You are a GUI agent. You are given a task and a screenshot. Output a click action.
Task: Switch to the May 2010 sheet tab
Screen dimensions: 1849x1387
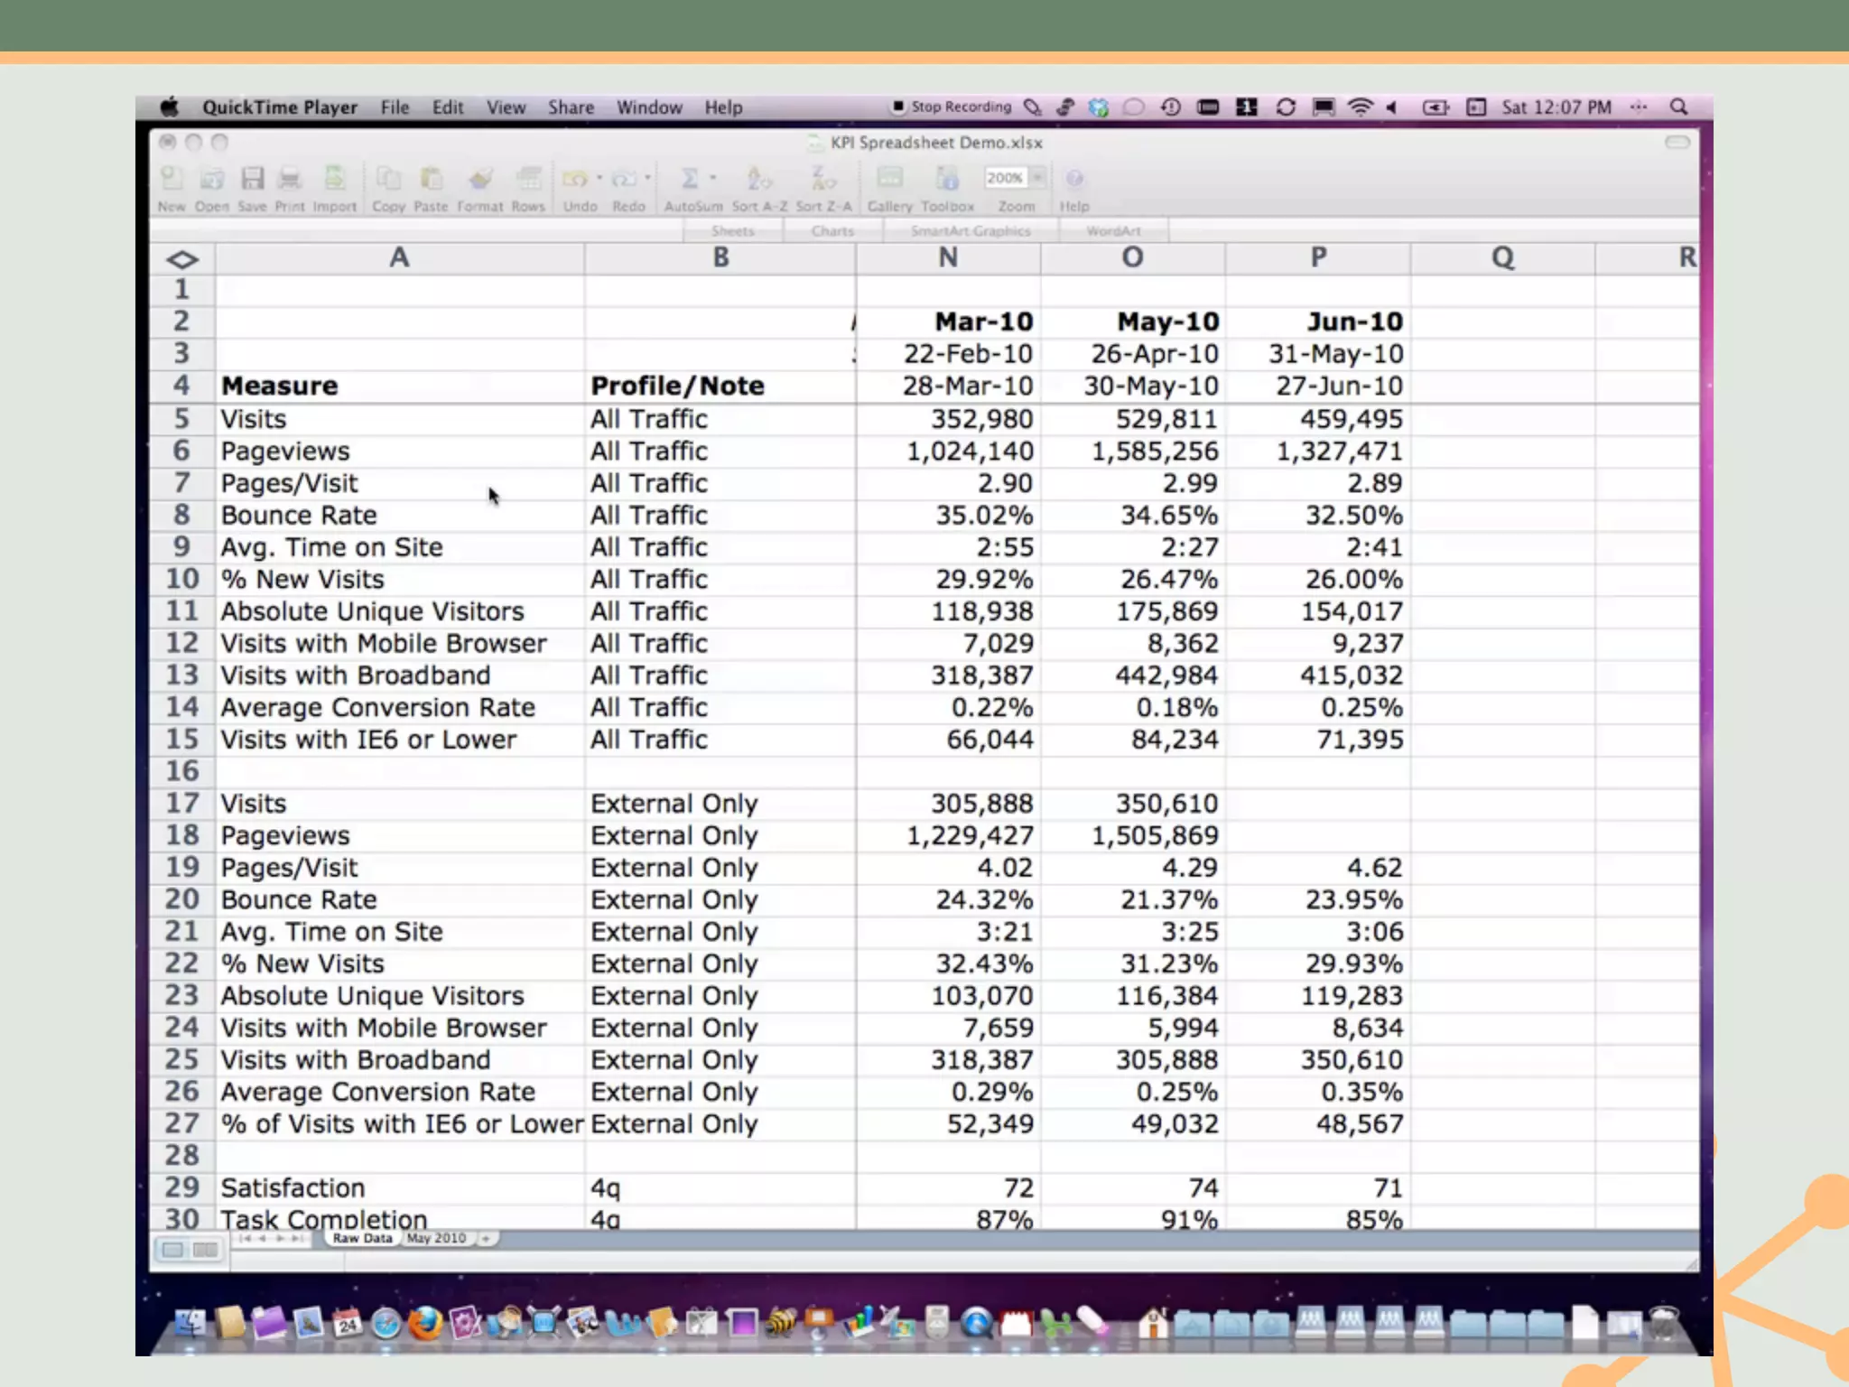[436, 1238]
